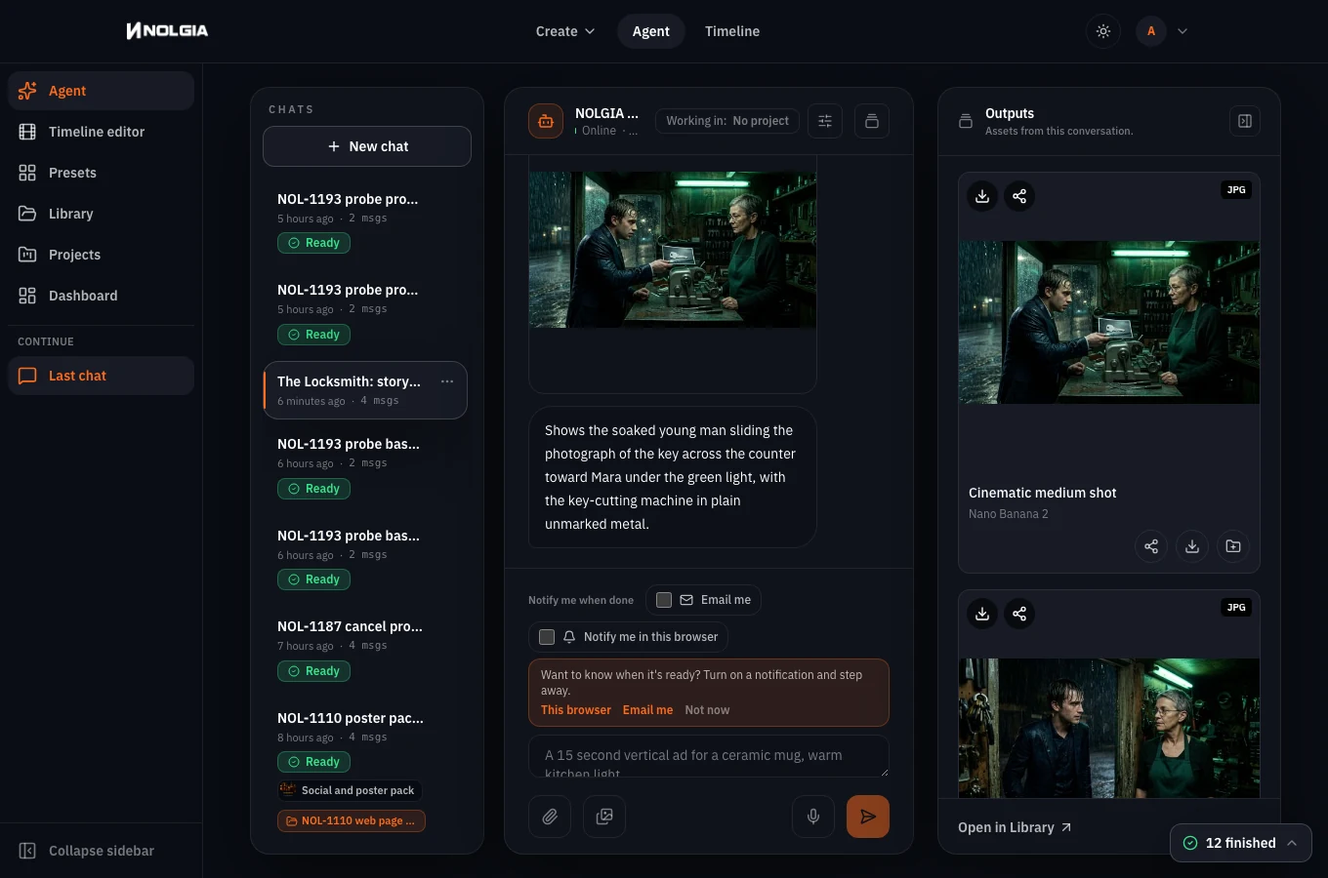Open Timeline editor in the sidebar
This screenshot has height=878, width=1328.
coord(102,132)
